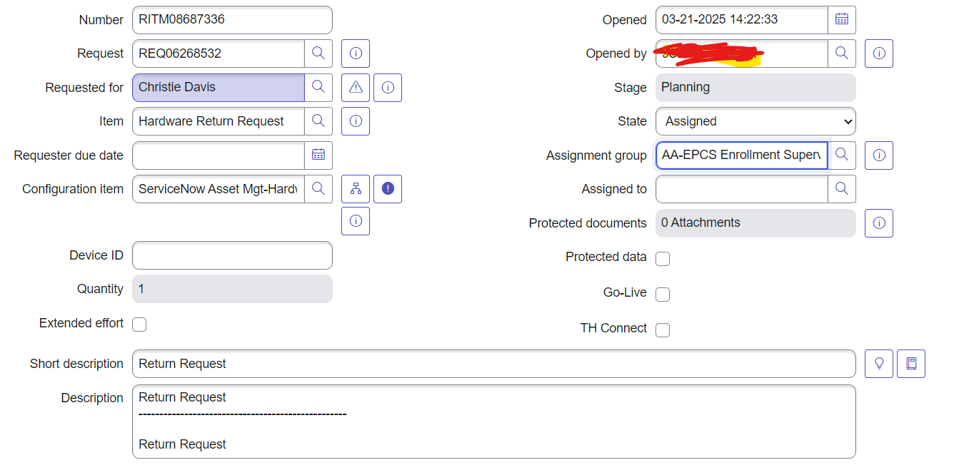
Task: Click the Requested for label
Action: click(x=84, y=88)
